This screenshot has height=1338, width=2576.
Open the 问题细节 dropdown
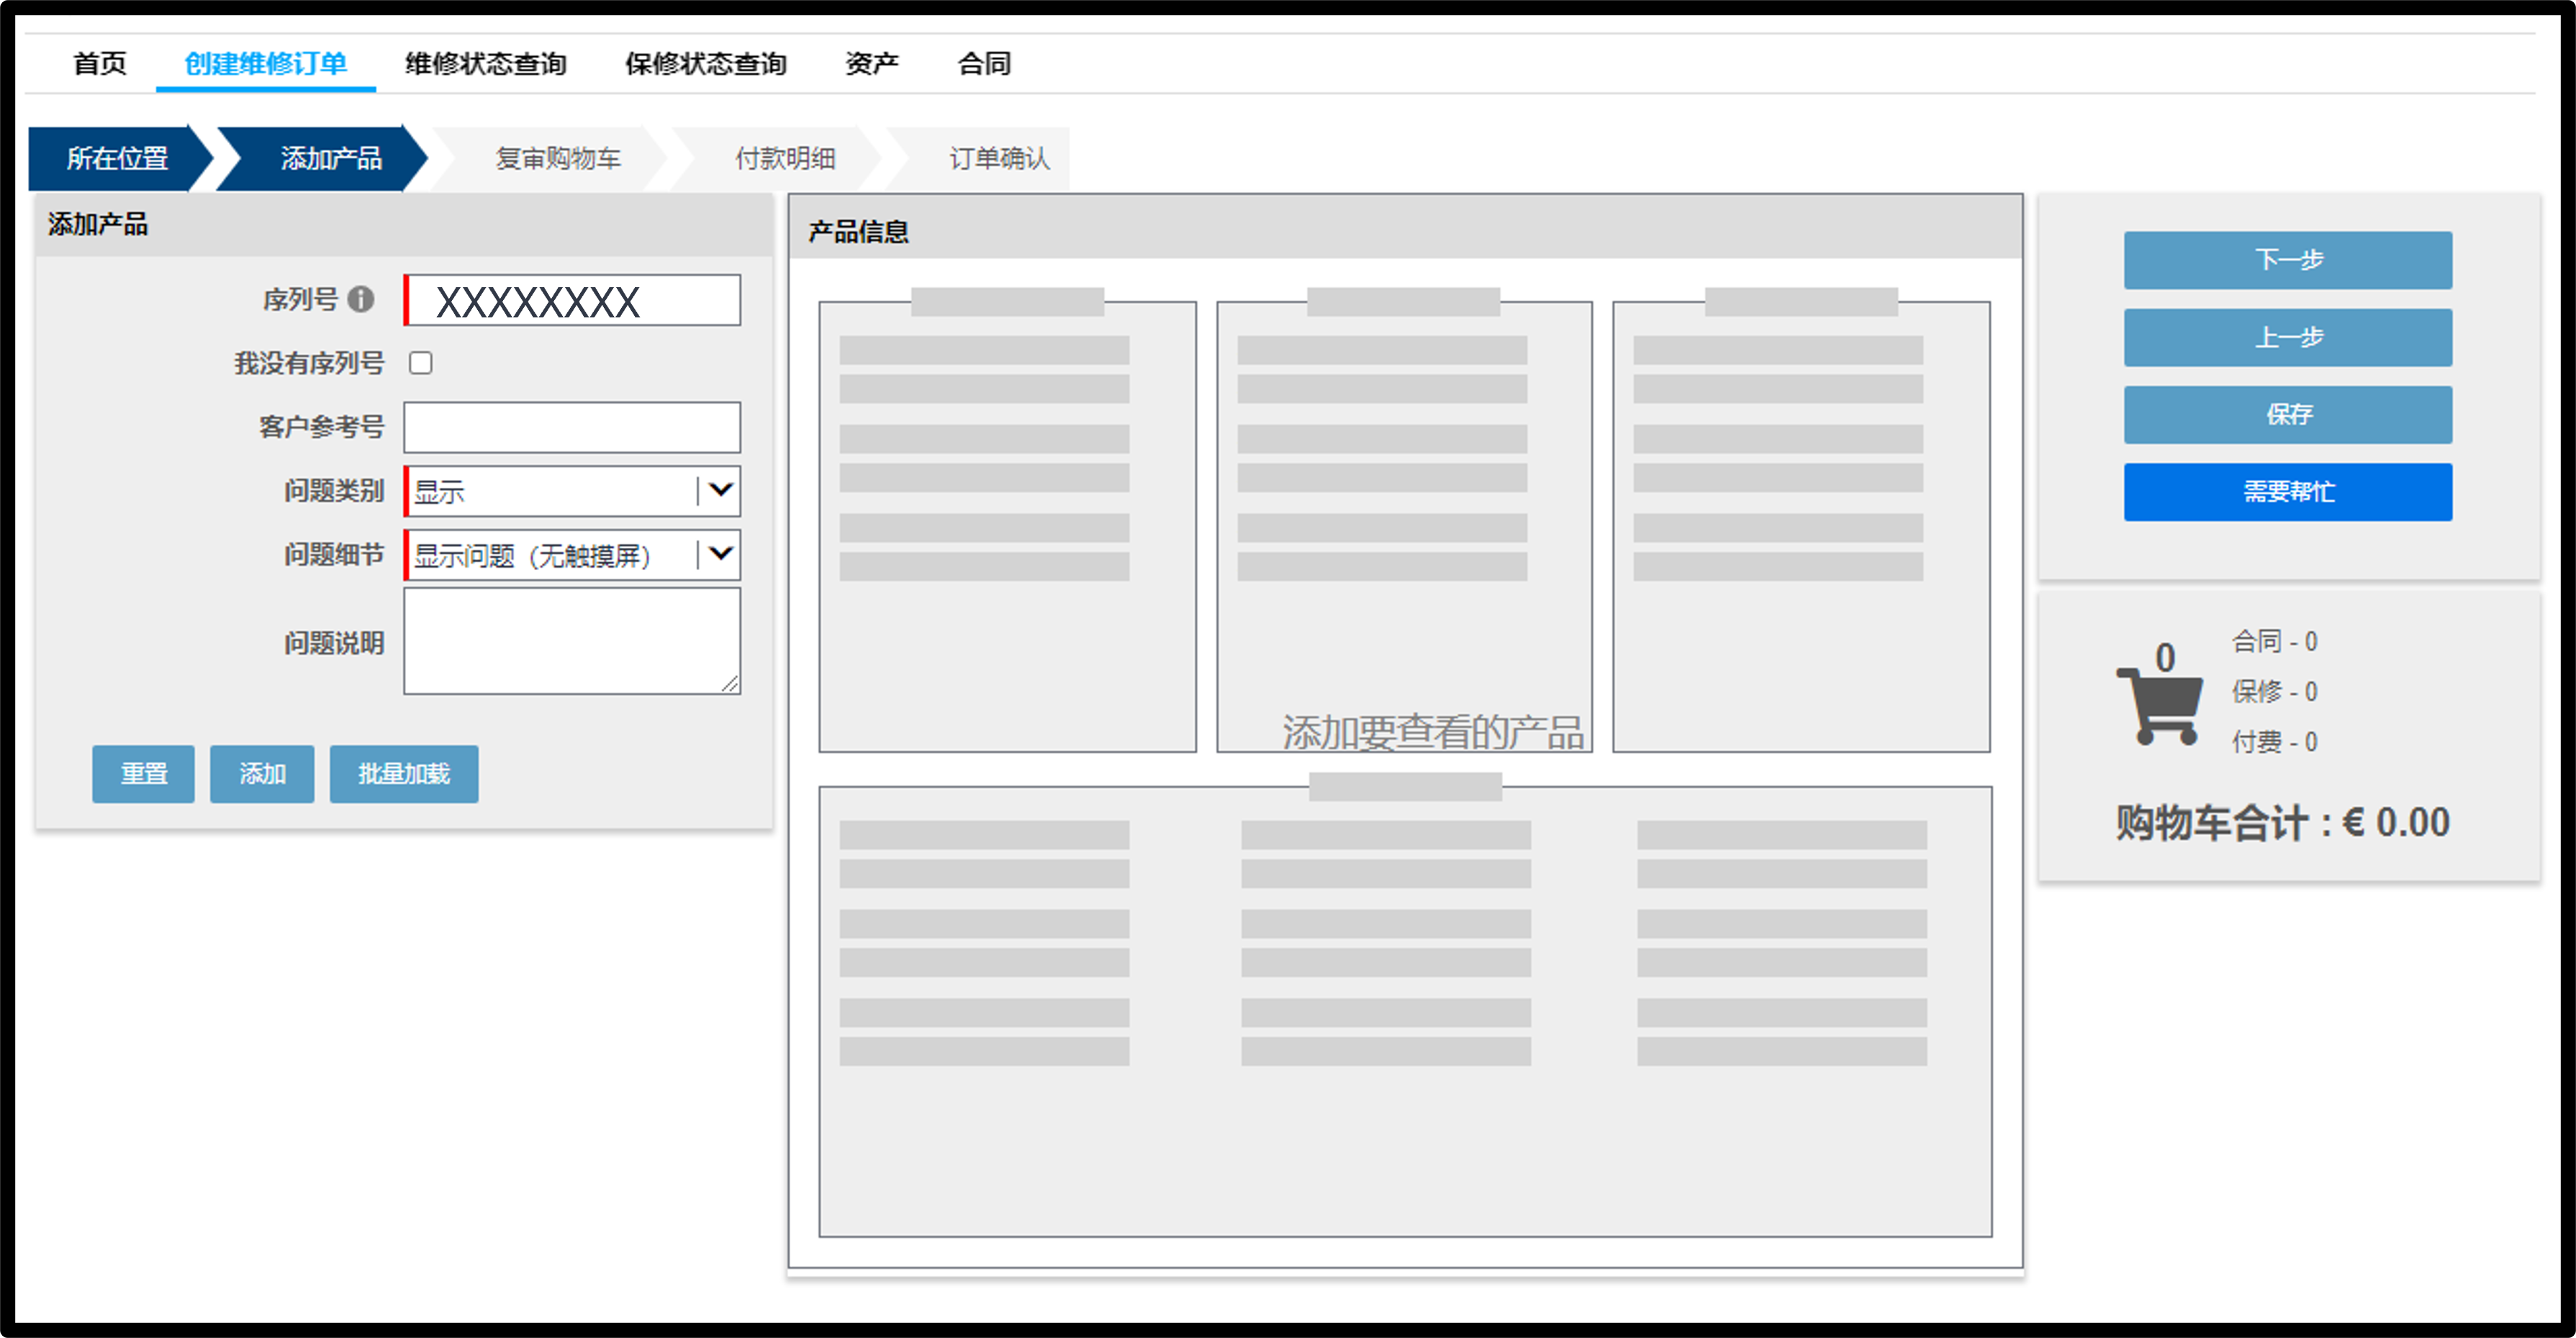(x=572, y=555)
